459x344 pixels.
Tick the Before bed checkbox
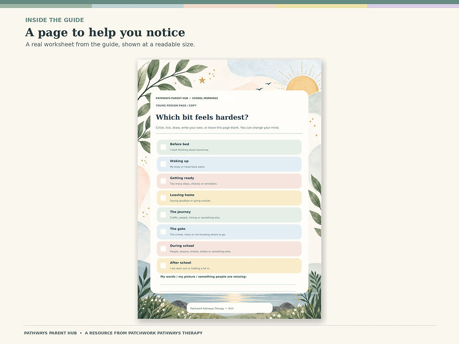pyautogui.click(x=163, y=147)
